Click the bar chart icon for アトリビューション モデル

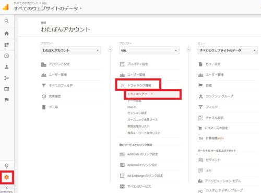coord(200,181)
